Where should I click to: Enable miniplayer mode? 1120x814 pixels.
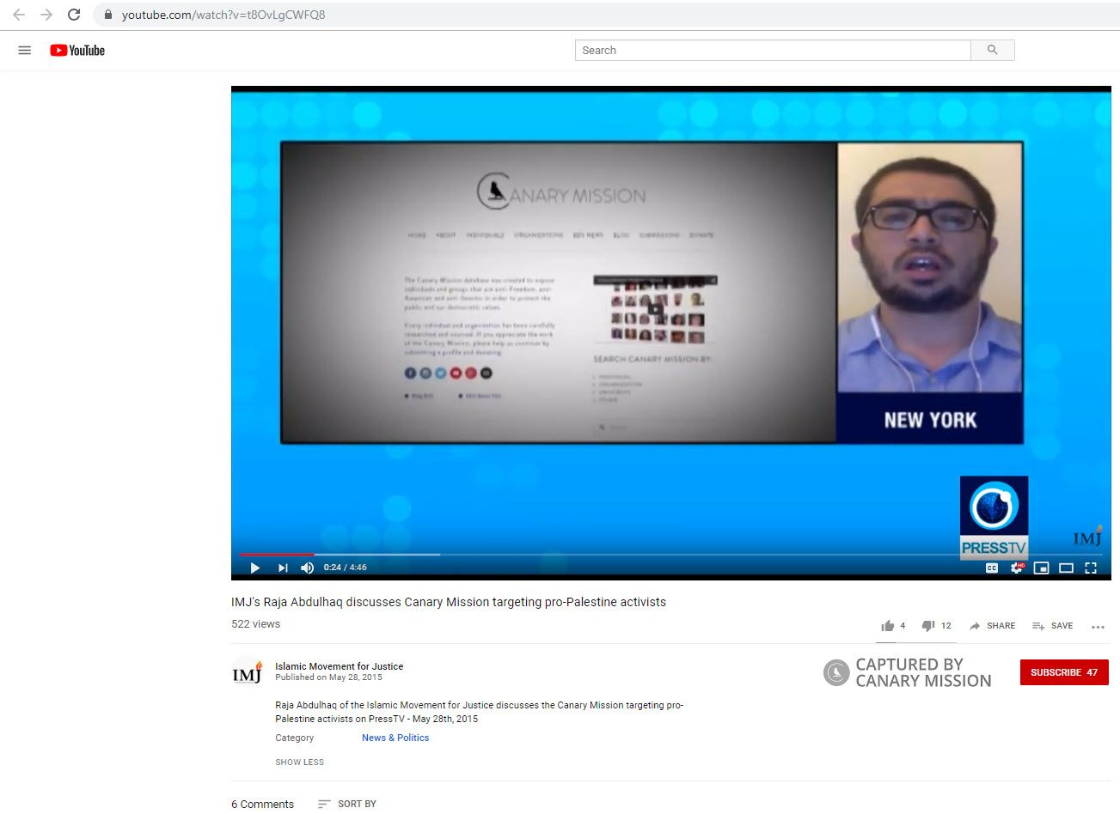[x=1041, y=568]
